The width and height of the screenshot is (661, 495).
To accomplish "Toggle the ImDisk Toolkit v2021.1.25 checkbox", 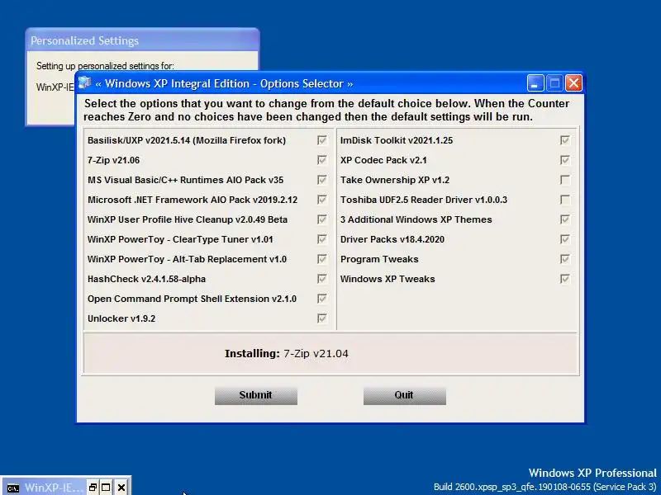I will (x=565, y=140).
